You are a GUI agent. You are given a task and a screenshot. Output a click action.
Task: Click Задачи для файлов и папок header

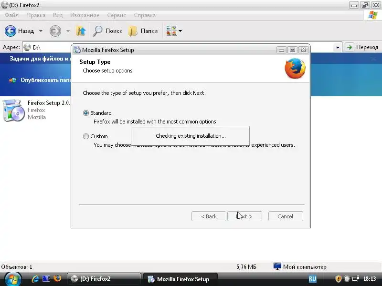coord(40,59)
